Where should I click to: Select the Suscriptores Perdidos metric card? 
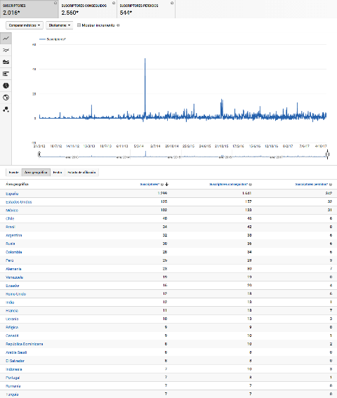point(146,9)
